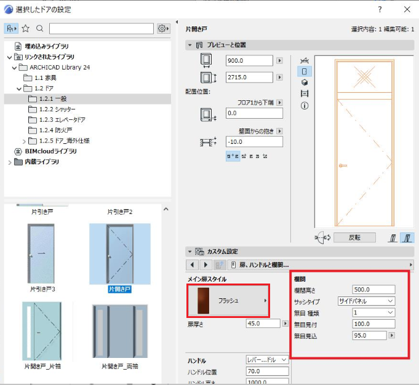Show the info preview icon
419x385 pixels.
(x=305, y=106)
